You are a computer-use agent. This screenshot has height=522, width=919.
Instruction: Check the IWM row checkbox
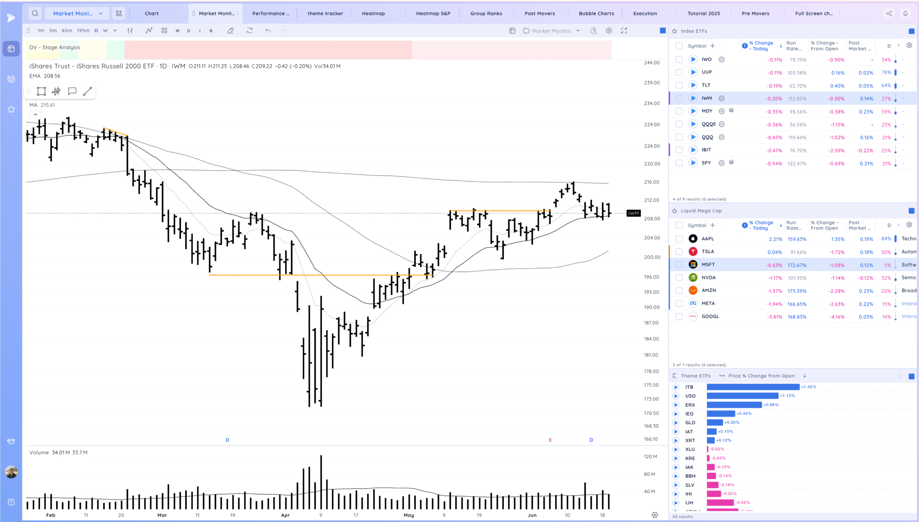(679, 98)
